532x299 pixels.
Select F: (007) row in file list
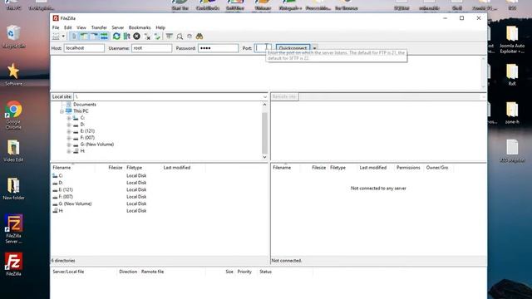click(x=159, y=197)
